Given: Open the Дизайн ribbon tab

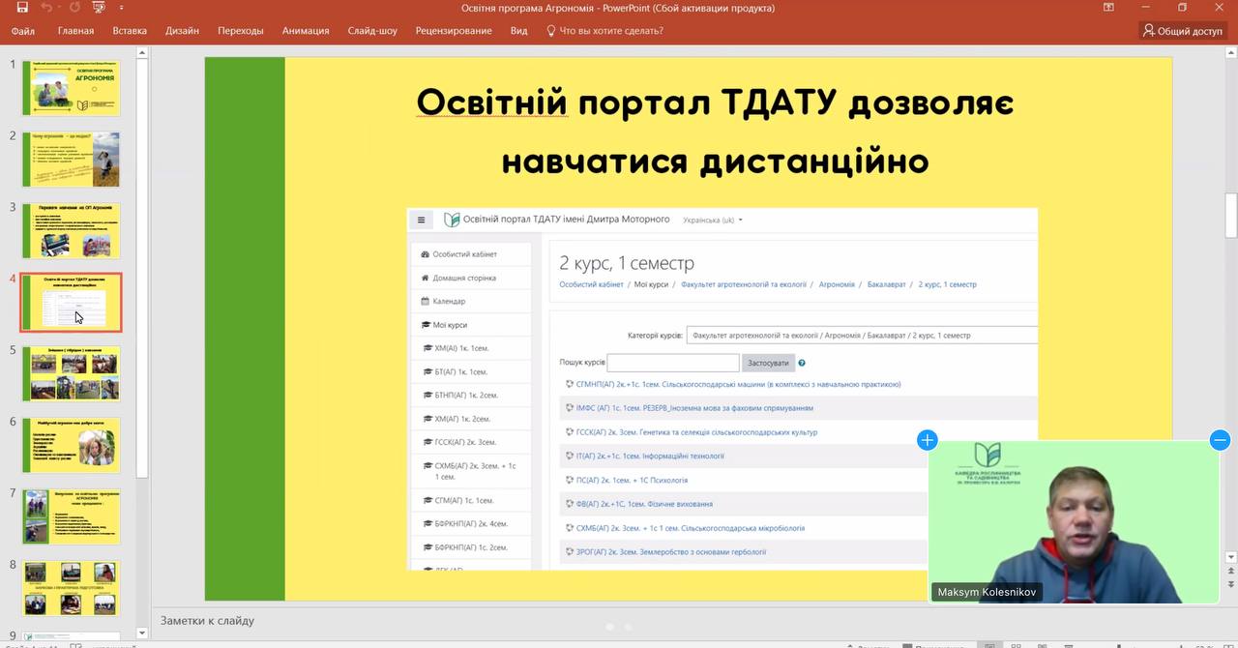Looking at the screenshot, I should 182,30.
